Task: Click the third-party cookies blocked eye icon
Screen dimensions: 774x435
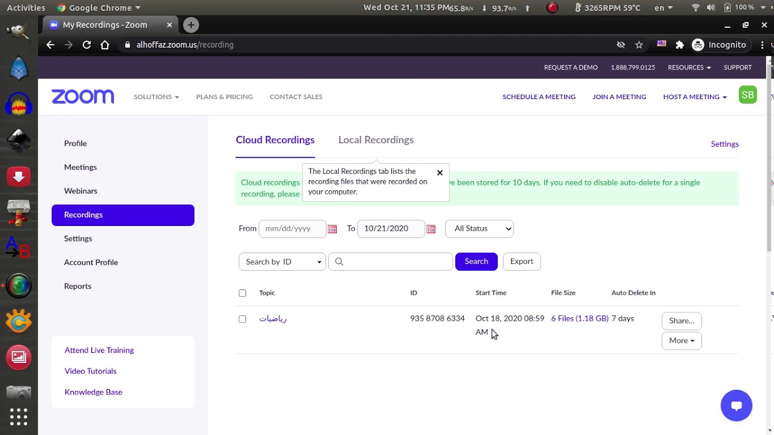Action: coord(620,45)
